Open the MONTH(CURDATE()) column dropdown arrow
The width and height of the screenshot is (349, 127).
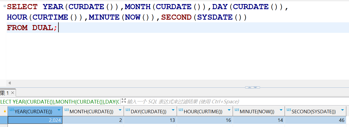click(x=120, y=110)
